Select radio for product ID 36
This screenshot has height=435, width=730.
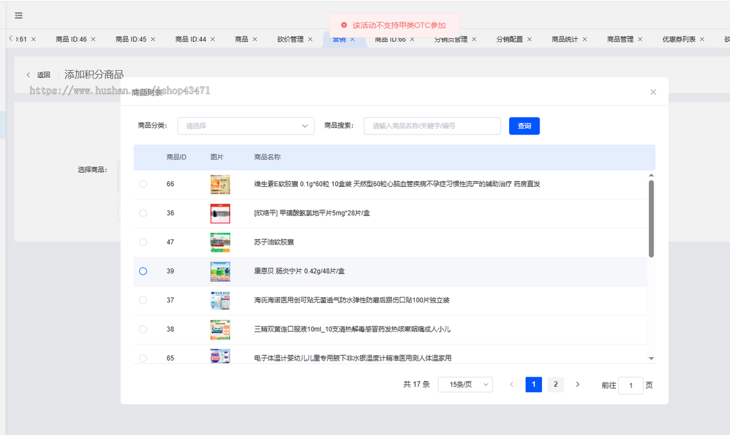pos(143,213)
